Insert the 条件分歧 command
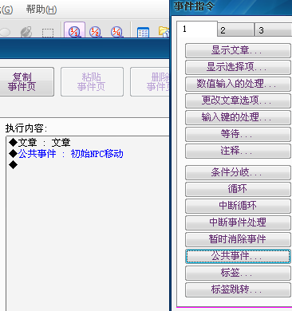Image resolution: width=292 pixels, height=311 pixels. coord(238,172)
